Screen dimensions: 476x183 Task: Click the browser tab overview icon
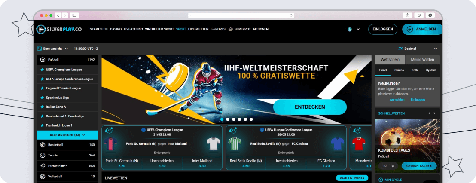(x=419, y=15)
